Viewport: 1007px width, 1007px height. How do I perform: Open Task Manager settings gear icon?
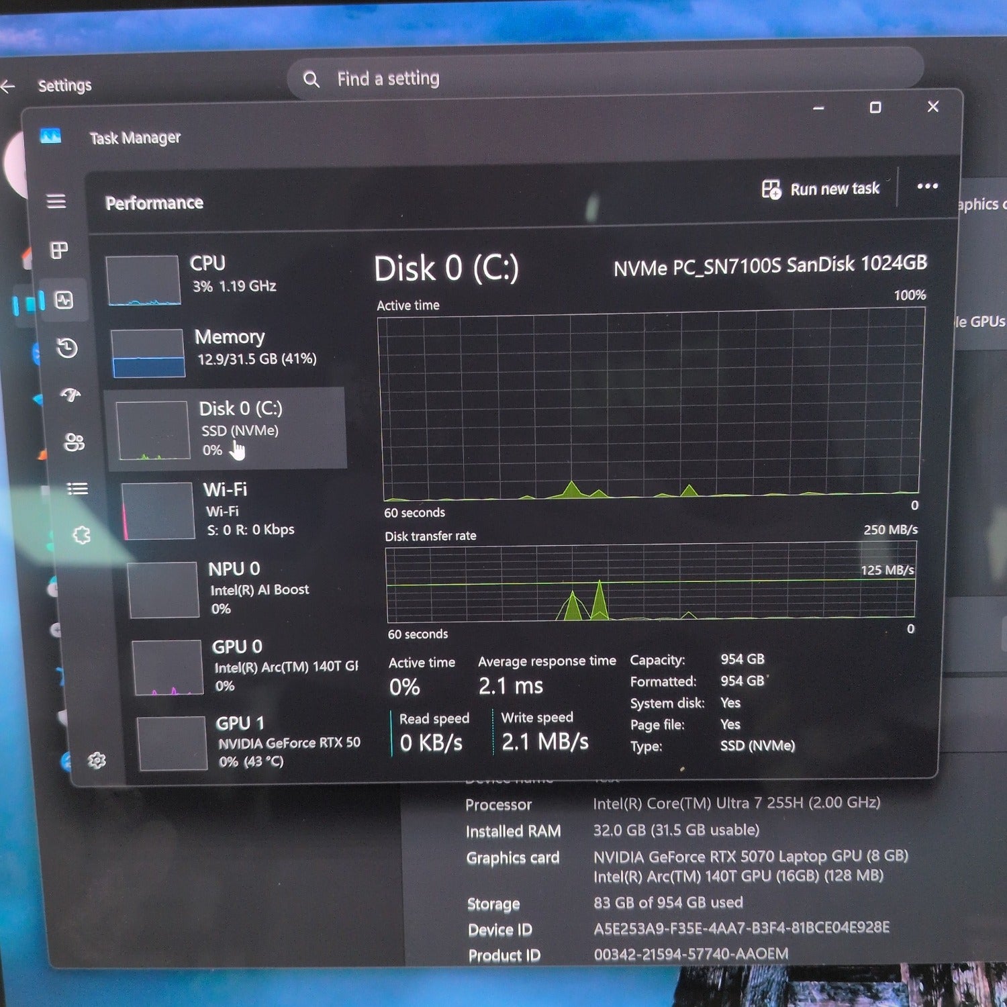coord(97,760)
